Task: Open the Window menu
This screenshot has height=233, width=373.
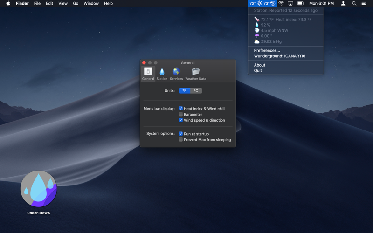Action: click(x=91, y=3)
